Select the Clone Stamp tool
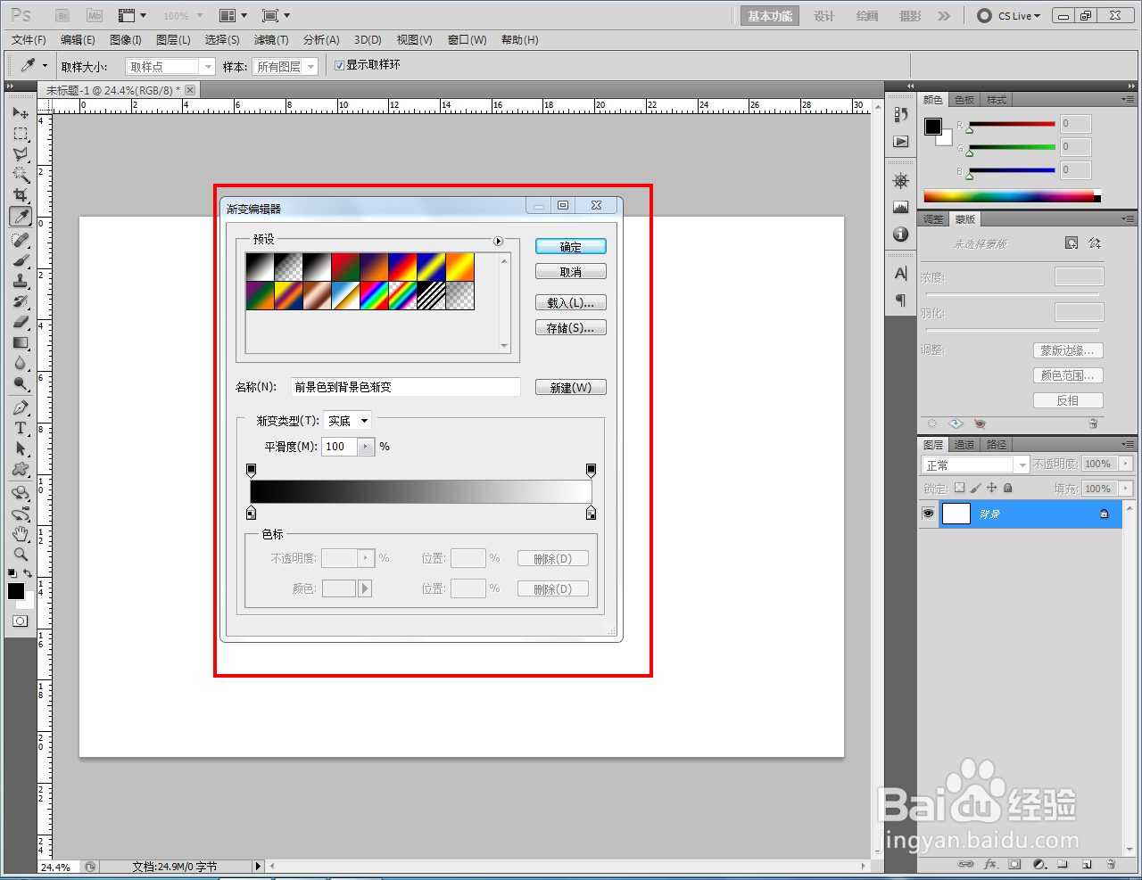 click(x=21, y=282)
